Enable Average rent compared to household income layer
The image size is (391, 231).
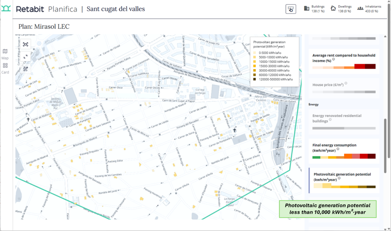(344, 61)
